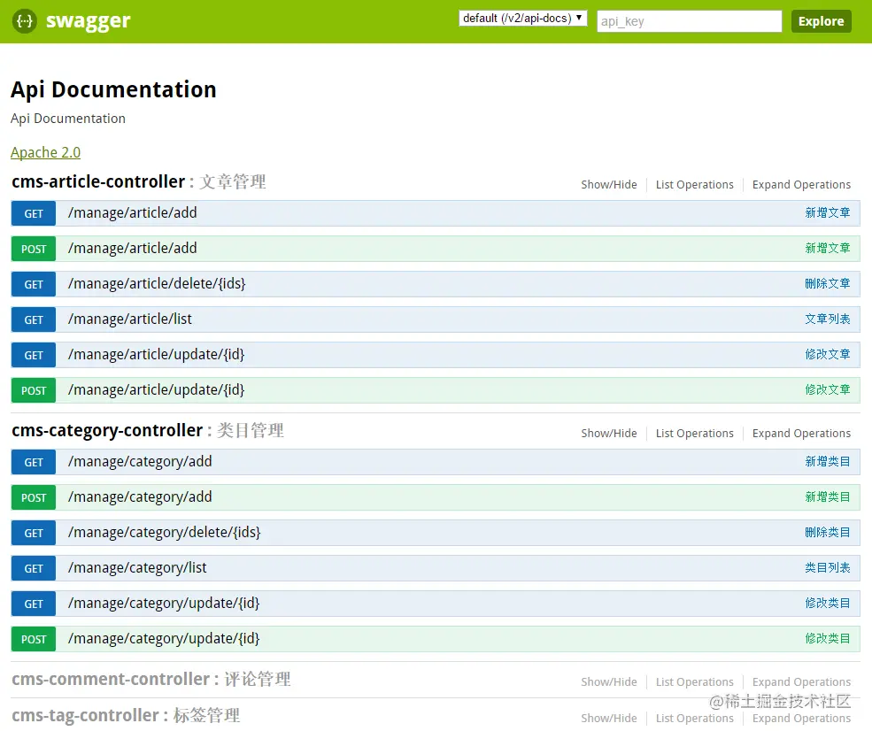Expand GET /manage/category/delete/{ids} path
The width and height of the screenshot is (872, 731).
click(164, 532)
